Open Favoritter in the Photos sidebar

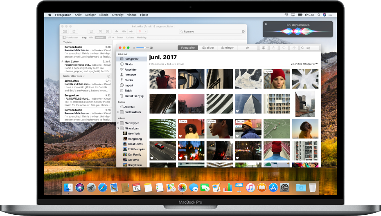click(x=131, y=69)
